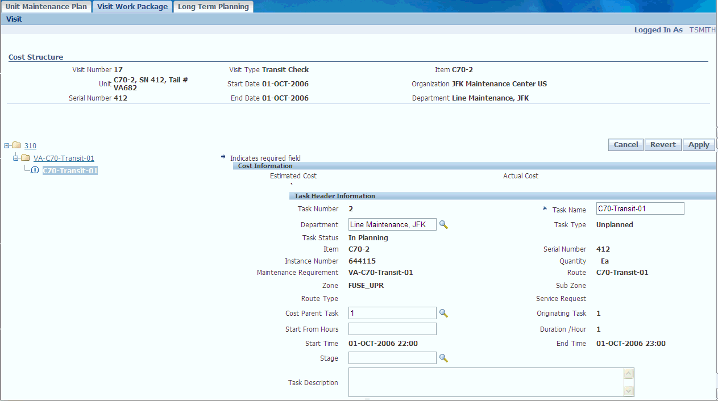
Task: Open the VA-C70-Transit-01 tree link
Action: coord(64,158)
